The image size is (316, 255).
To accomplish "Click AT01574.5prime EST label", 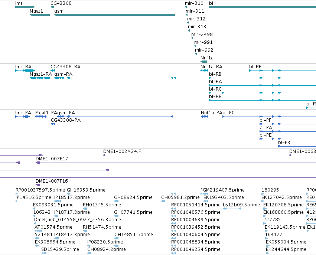I will coord(53,227).
